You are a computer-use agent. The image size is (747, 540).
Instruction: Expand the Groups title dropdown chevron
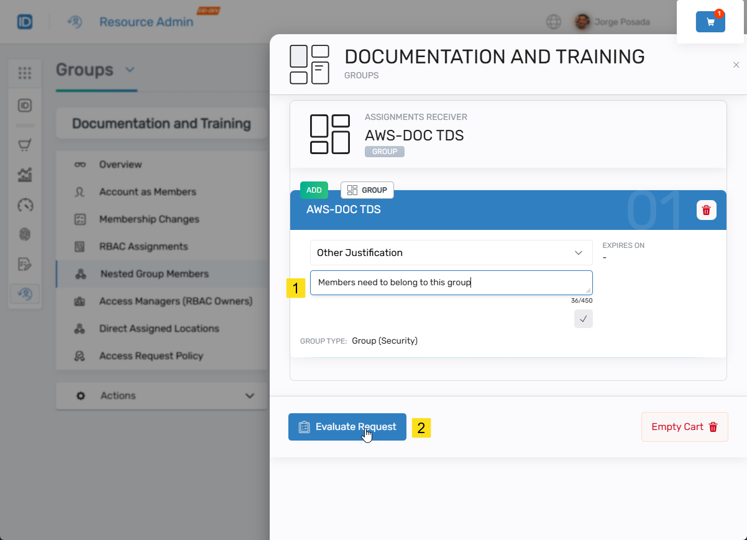[x=130, y=70]
